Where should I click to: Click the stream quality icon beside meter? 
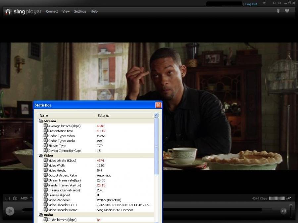[289, 198]
